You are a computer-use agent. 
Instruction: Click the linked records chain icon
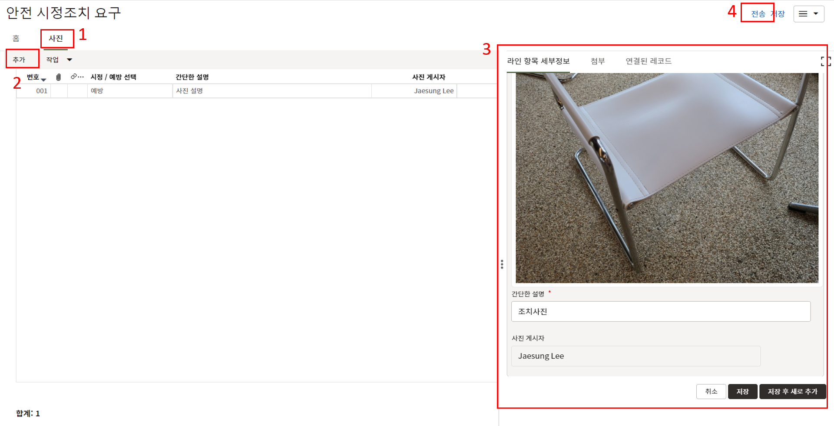click(74, 77)
